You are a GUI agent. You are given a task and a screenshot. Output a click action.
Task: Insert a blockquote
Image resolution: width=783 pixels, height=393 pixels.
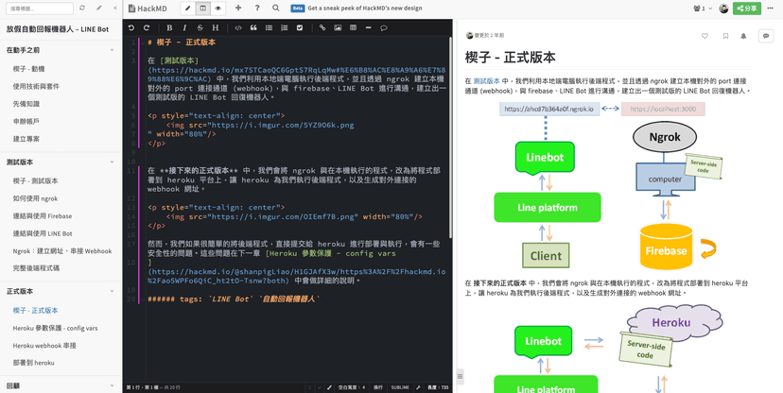253,28
